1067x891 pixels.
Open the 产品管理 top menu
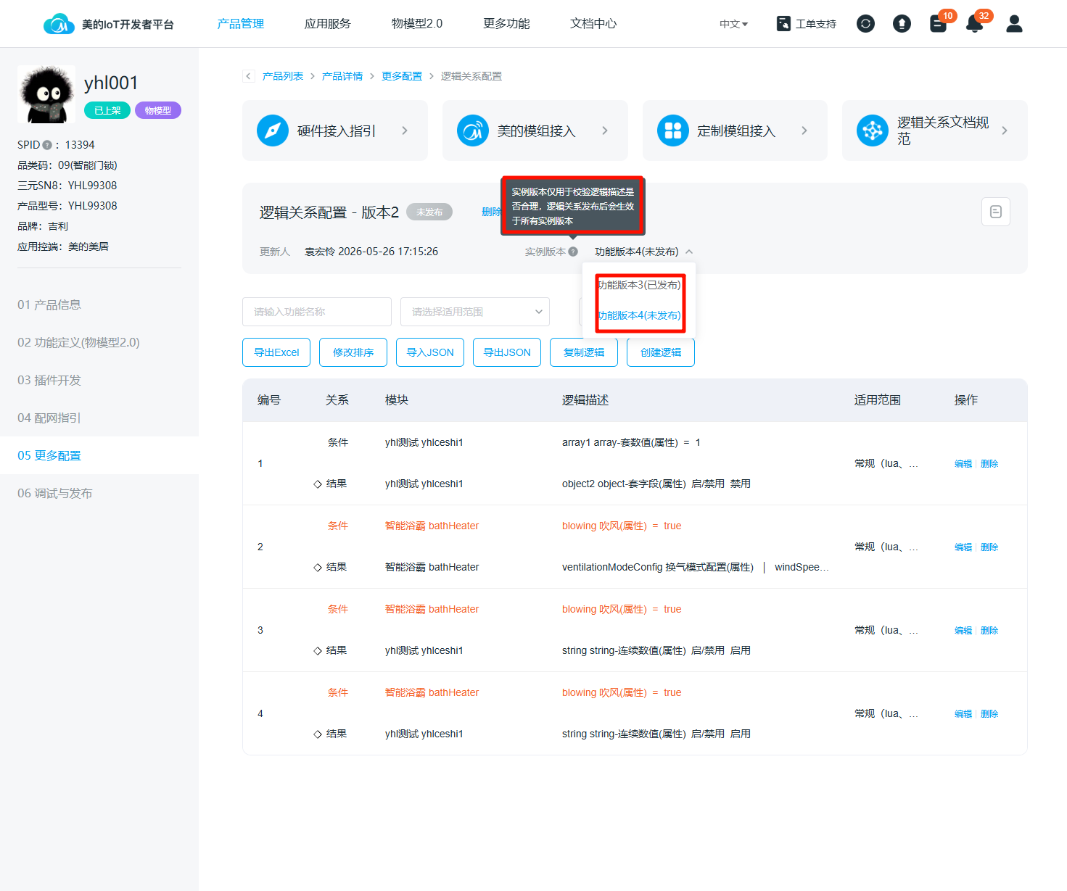tap(241, 24)
